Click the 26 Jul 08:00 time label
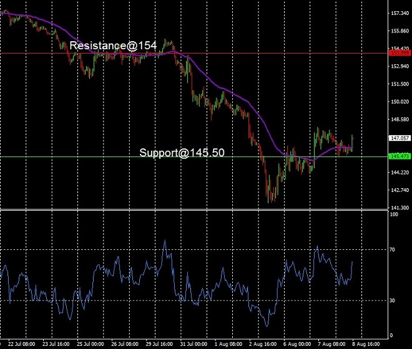The height and width of the screenshot is (349, 412). pos(125,344)
